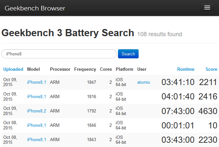This screenshot has height=147, width=219.
Task: Select the runtime value 07:43:00
Action: 178,111
